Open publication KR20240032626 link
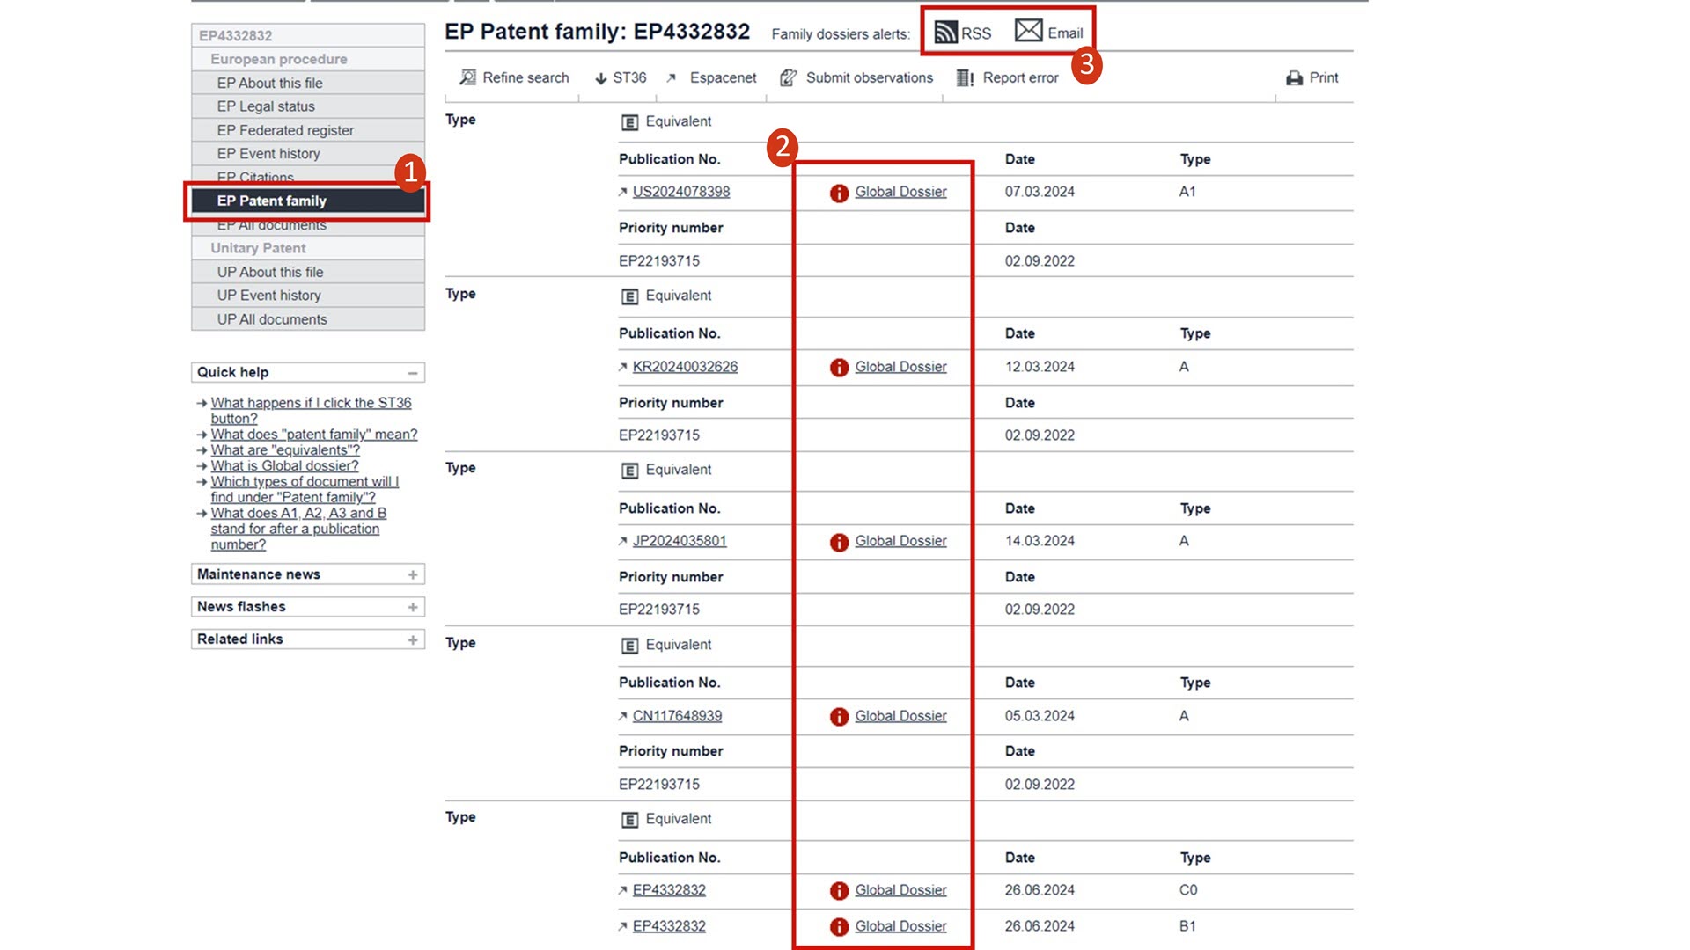This screenshot has height=950, width=1690. pyautogui.click(x=685, y=367)
